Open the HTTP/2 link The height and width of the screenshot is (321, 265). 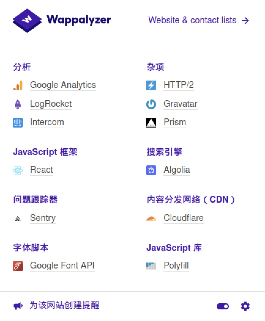[179, 85]
